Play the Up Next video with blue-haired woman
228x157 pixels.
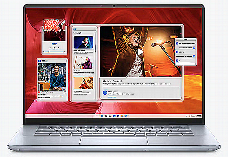(83, 42)
